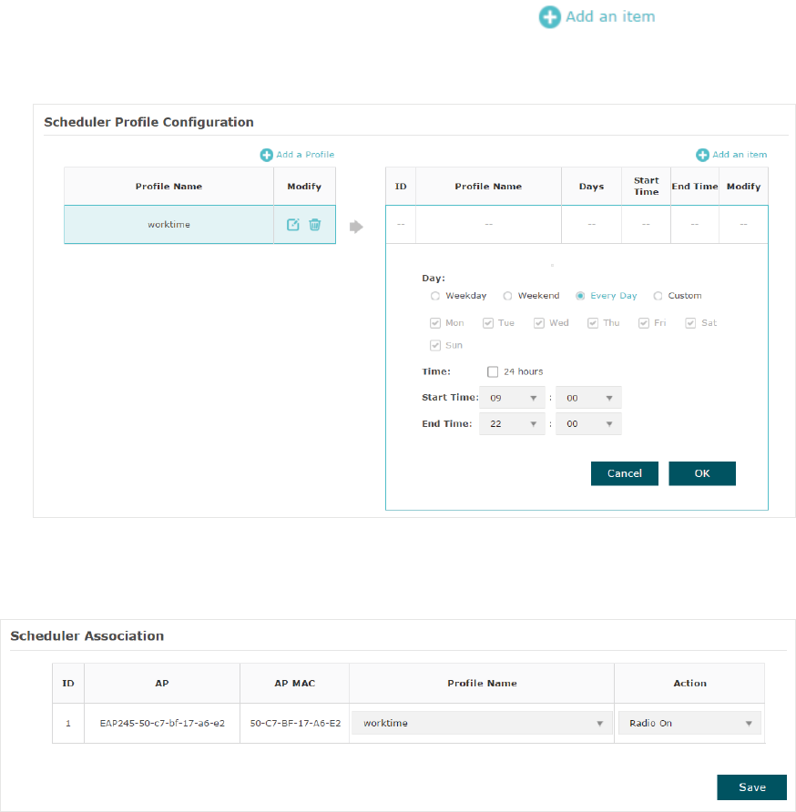
Task: Open the worktime Profile Name dropdown
Action: 482,723
